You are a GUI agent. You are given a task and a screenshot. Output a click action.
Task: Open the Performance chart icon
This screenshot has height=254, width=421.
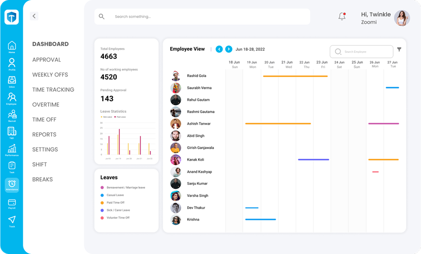12,149
